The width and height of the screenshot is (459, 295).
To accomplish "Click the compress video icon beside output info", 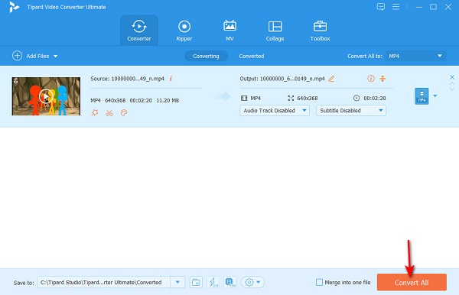I will (x=382, y=79).
